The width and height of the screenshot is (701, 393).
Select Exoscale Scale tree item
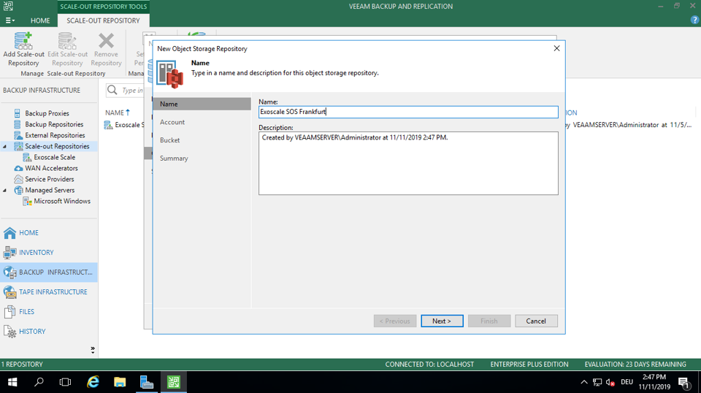54,157
